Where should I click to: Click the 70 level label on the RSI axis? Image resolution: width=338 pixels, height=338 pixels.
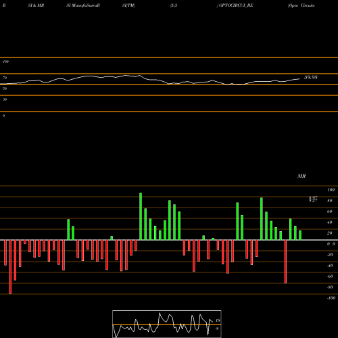[5, 78]
